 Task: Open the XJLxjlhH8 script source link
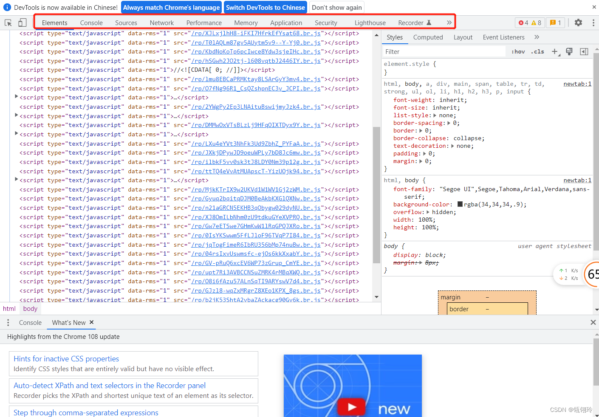point(256,34)
